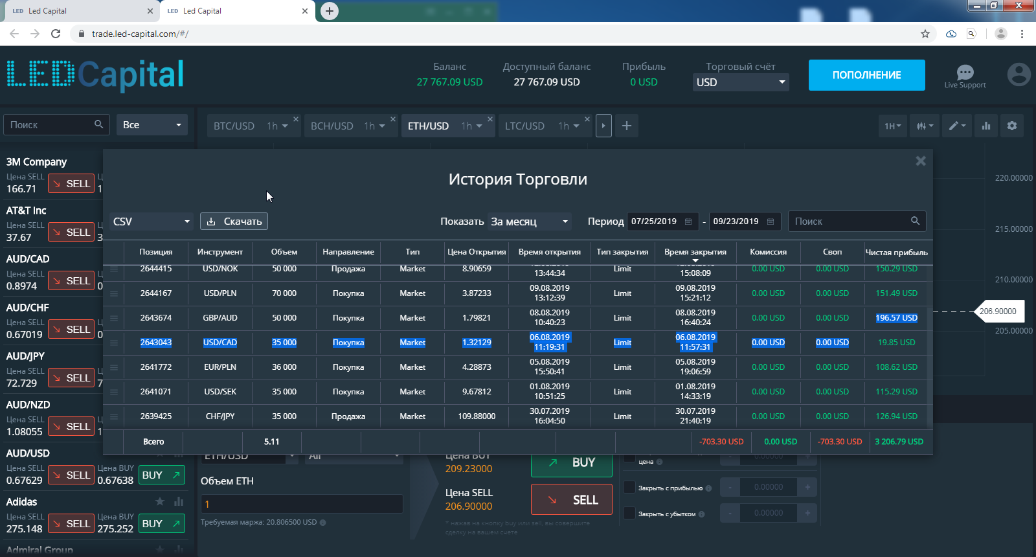Close the ETH/USD chart tab
1036x557 pixels.
pos(490,119)
